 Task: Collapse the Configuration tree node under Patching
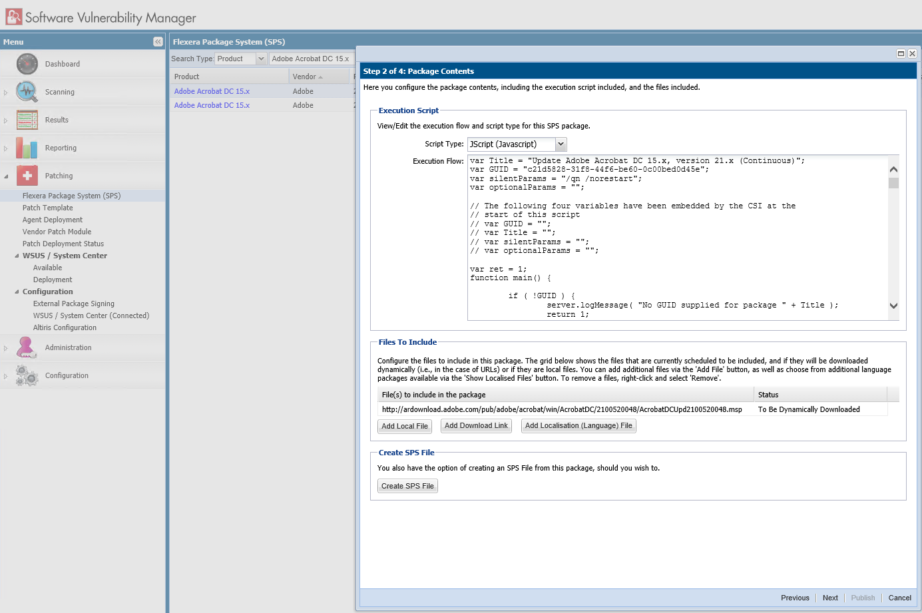17,292
